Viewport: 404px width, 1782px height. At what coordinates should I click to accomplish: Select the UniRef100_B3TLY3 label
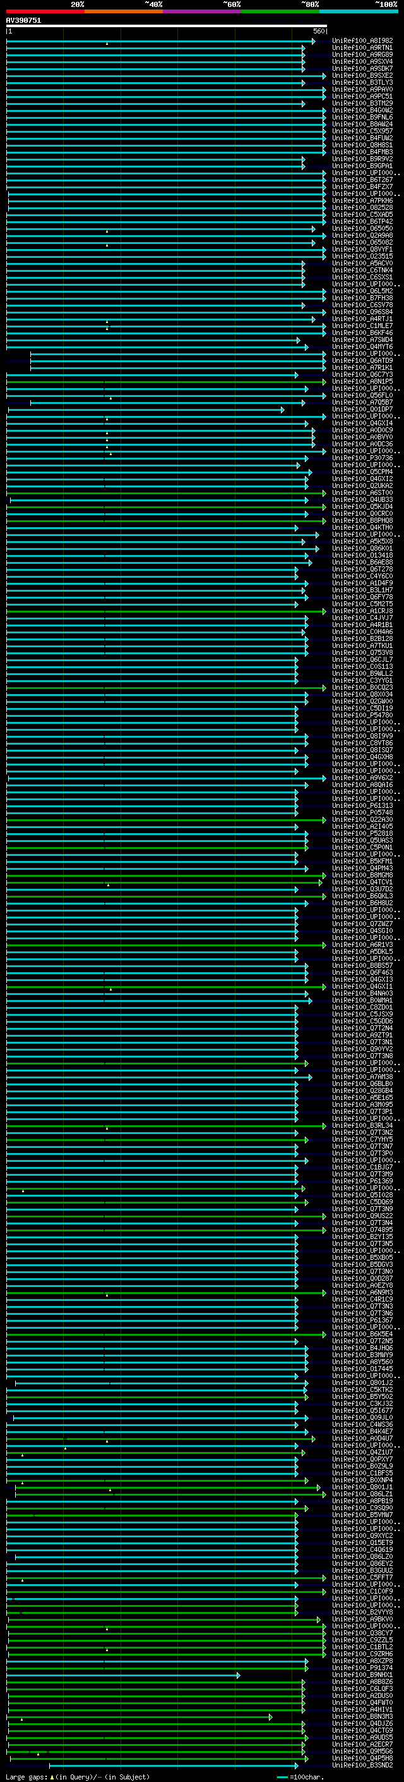click(362, 82)
